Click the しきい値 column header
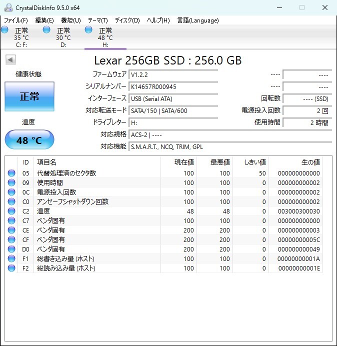The image size is (337, 346). point(250,162)
